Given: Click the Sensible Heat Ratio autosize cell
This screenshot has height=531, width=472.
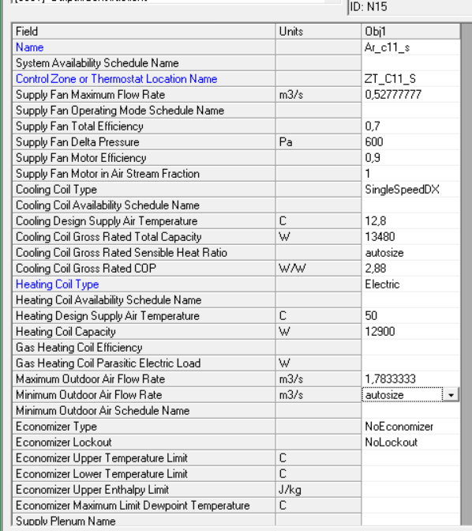Looking at the screenshot, I should (410, 253).
